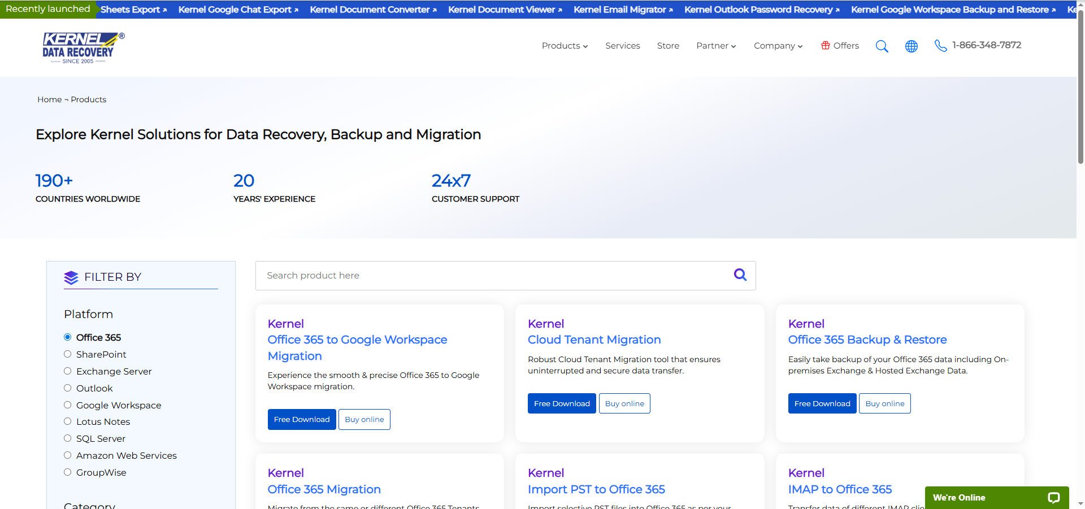The image size is (1085, 509).
Task: Choose Google Workspace platform option
Action: point(68,405)
